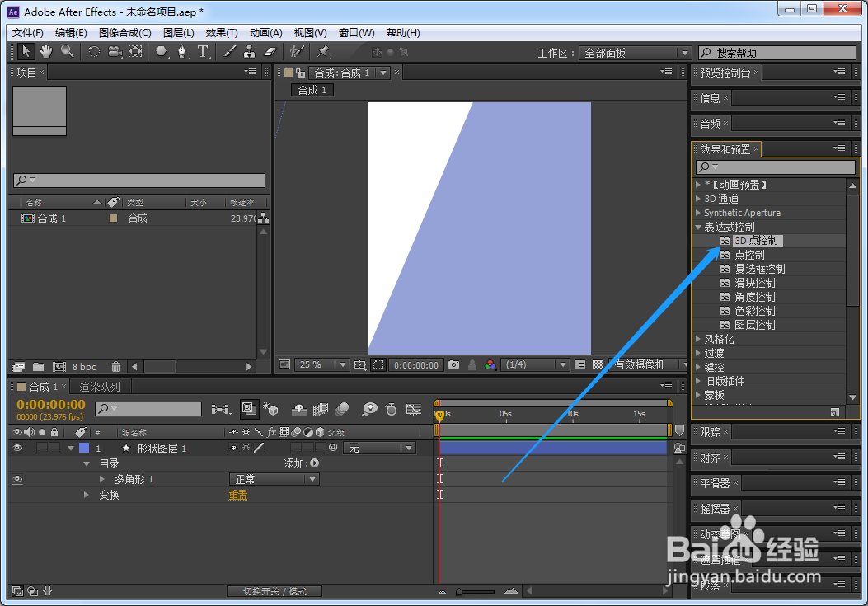Select the Unified Camera tool
868x606 pixels.
coord(115,52)
